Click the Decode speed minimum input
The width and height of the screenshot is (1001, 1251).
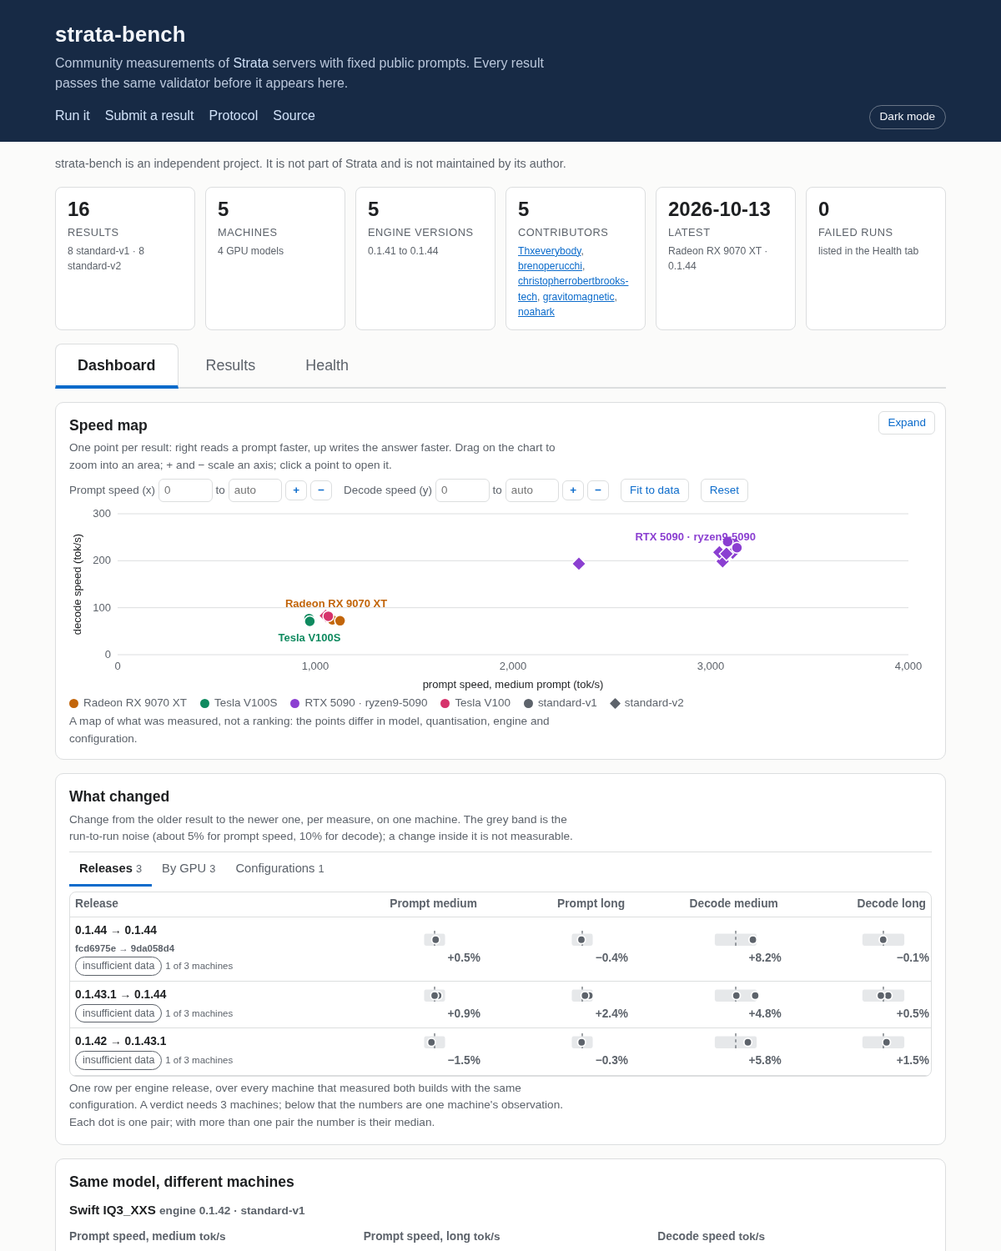click(x=462, y=490)
